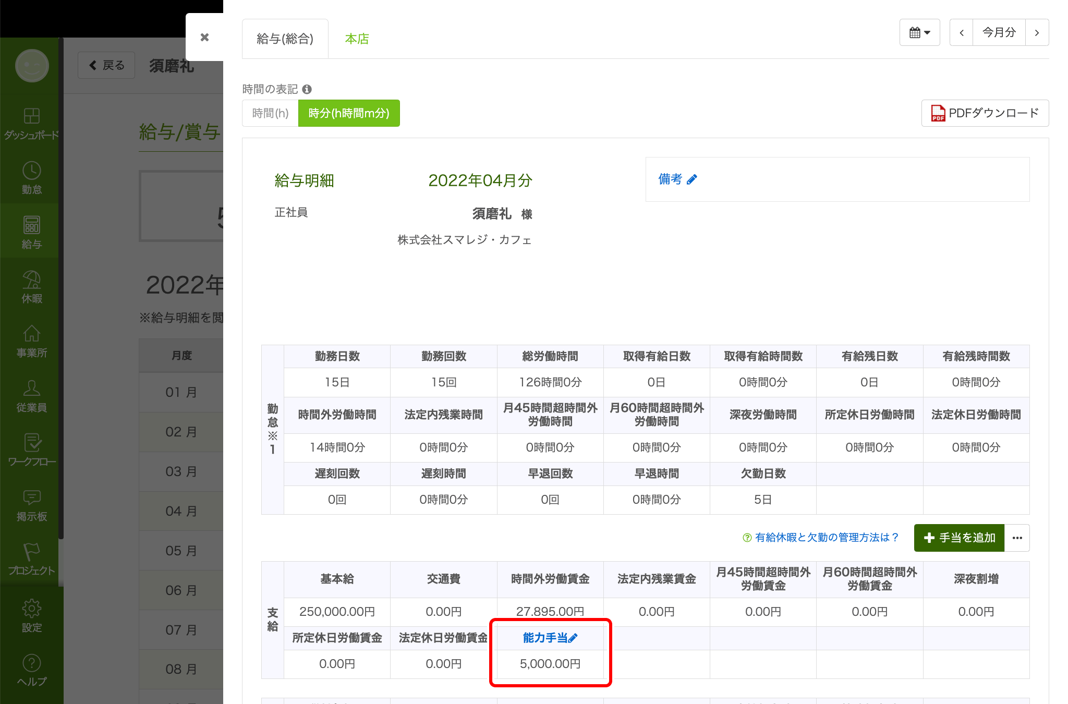Select the 01 月 row in background list
Viewport: 1068px width, 704px height.
pyautogui.click(x=181, y=392)
